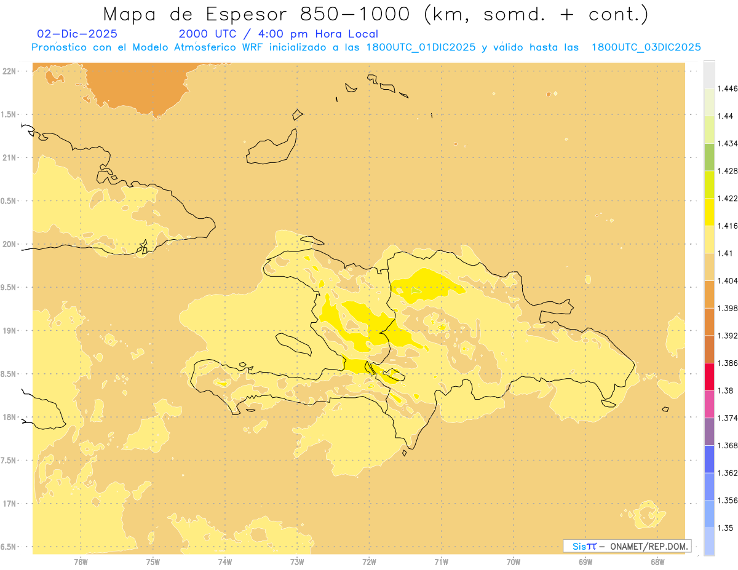738x570 pixels.
Task: Click legend value 1.446
Action: coord(726,89)
